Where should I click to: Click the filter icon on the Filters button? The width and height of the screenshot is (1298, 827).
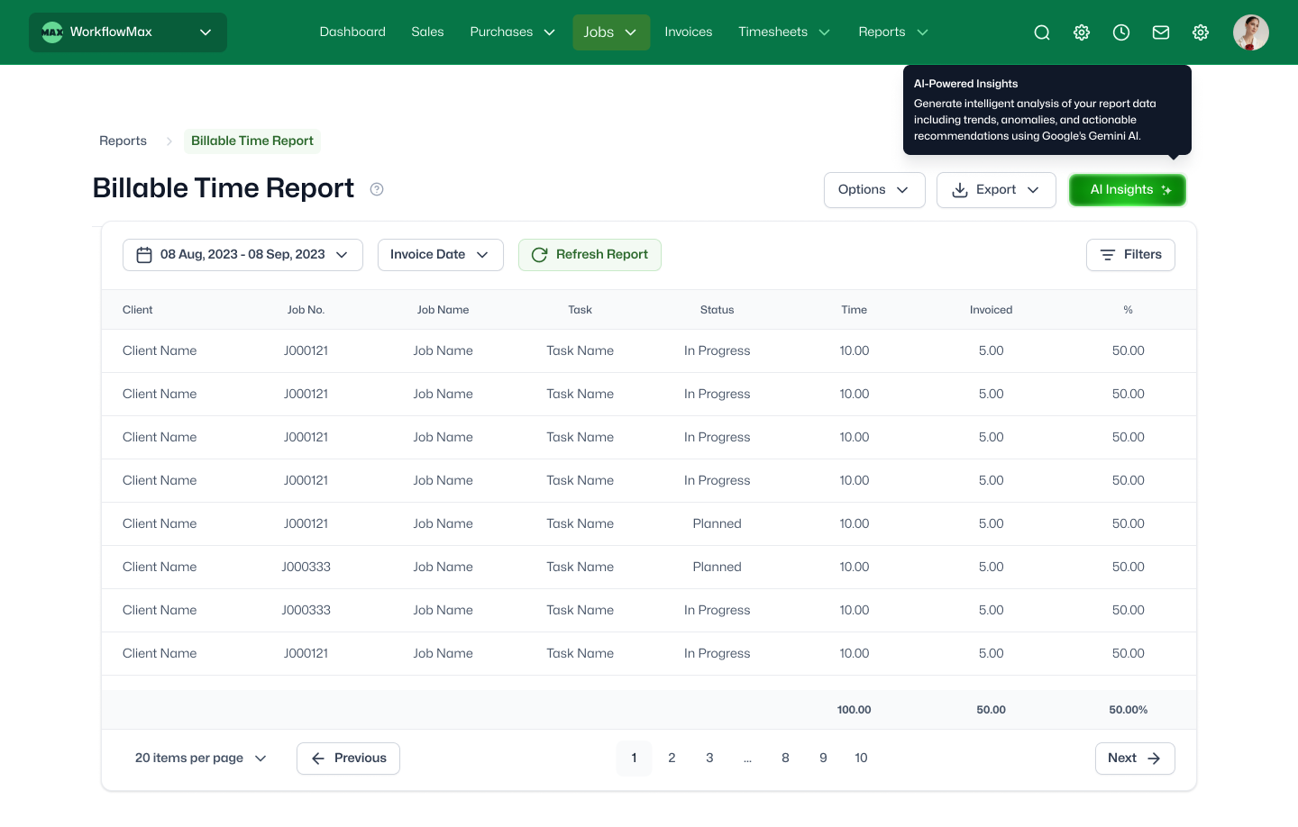point(1109,255)
